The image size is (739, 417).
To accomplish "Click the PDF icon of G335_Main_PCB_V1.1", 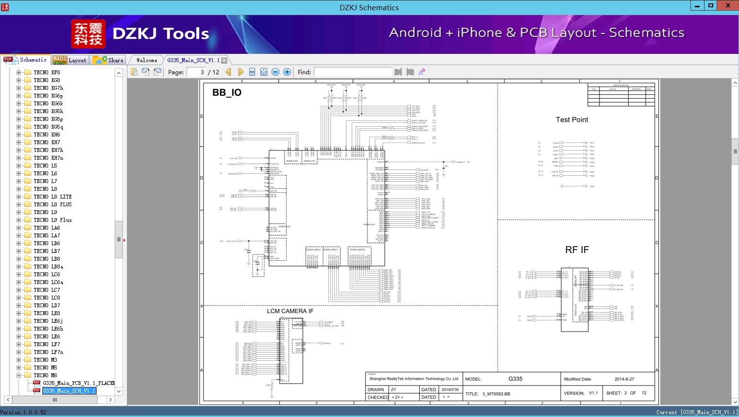I will 36,383.
